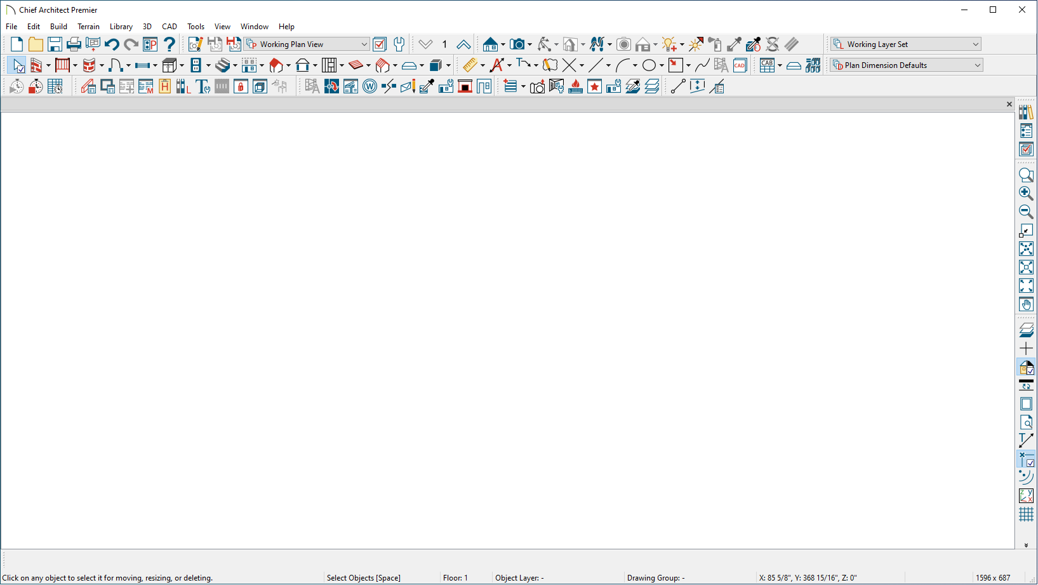This screenshot has width=1038, height=585.
Task: Click the Cabinet tool icon
Action: coord(170,65)
